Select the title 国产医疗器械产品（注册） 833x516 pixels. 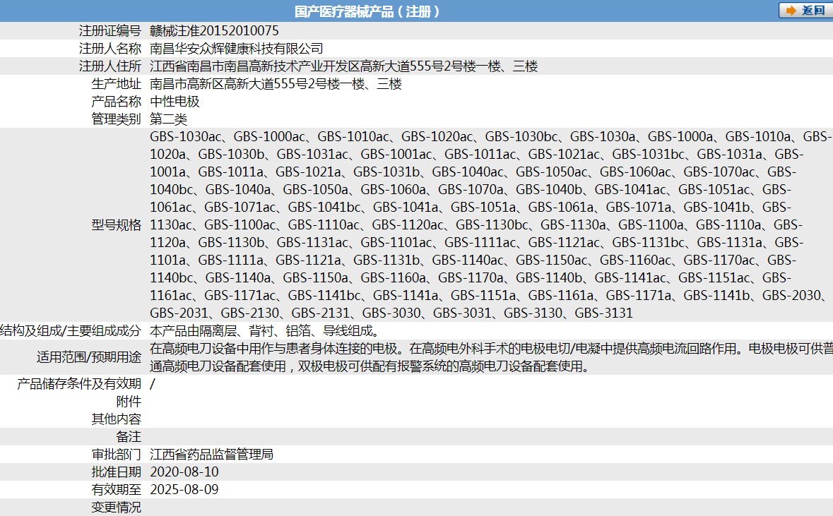coord(367,11)
